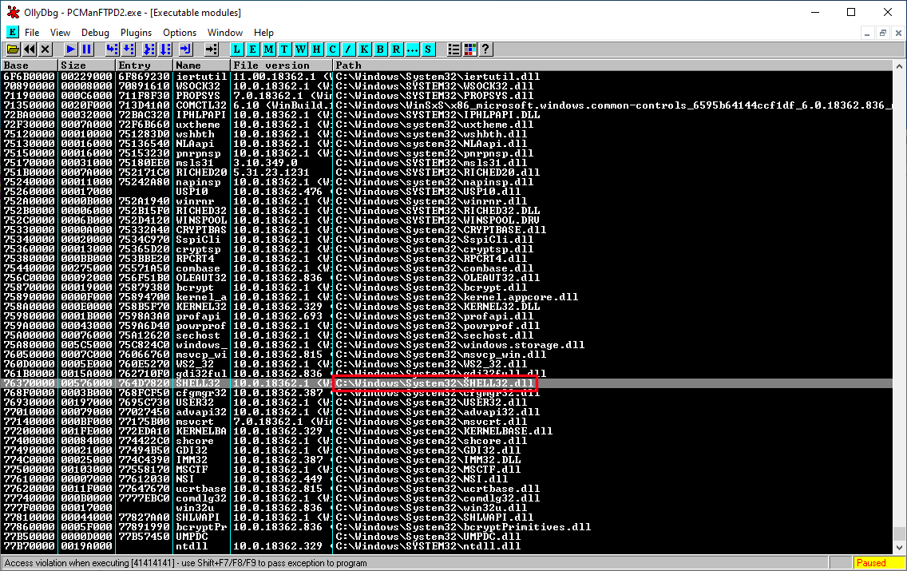Click the KERNELBASE.dll path entry
The height and width of the screenshot is (571, 907).
[x=444, y=431]
